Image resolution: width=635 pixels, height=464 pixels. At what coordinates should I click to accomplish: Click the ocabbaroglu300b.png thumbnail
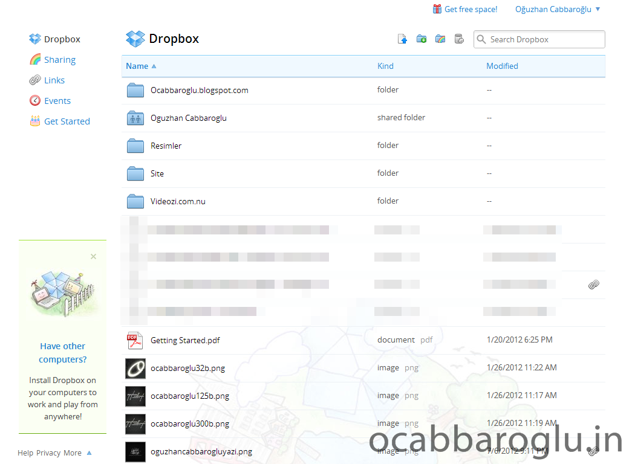click(x=135, y=424)
